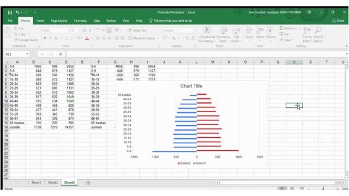Viewport: 349px width, 196px height.
Task: Select the Sheet2 worksheet tab
Action: click(53, 183)
